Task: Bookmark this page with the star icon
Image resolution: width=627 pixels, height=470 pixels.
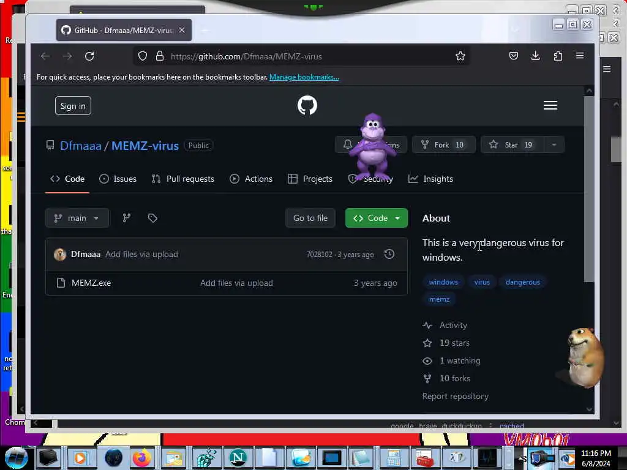Action: coord(460,56)
